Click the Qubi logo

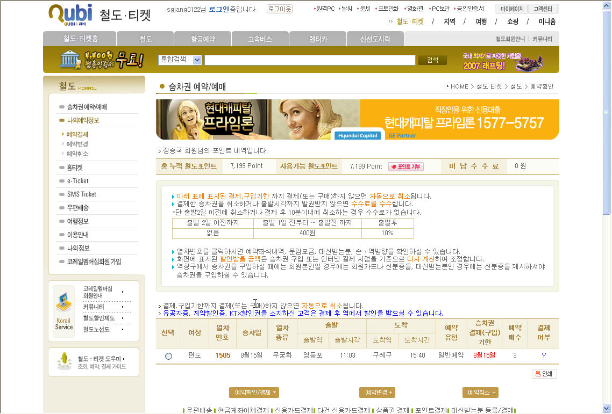point(70,15)
